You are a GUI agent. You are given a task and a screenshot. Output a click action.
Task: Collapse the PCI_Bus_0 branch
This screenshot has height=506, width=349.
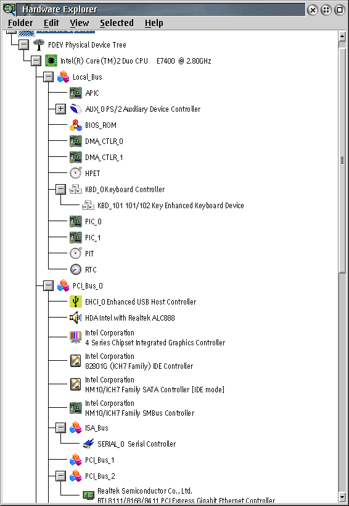[48, 286]
